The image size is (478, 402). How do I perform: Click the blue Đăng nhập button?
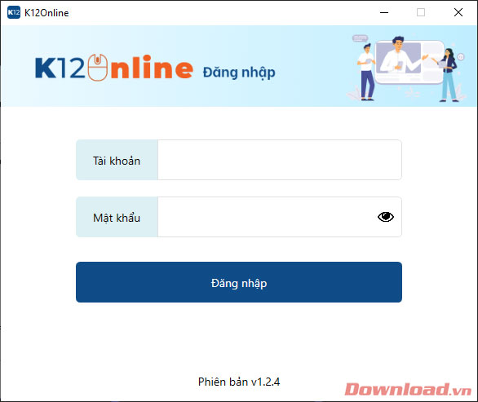pos(239,282)
